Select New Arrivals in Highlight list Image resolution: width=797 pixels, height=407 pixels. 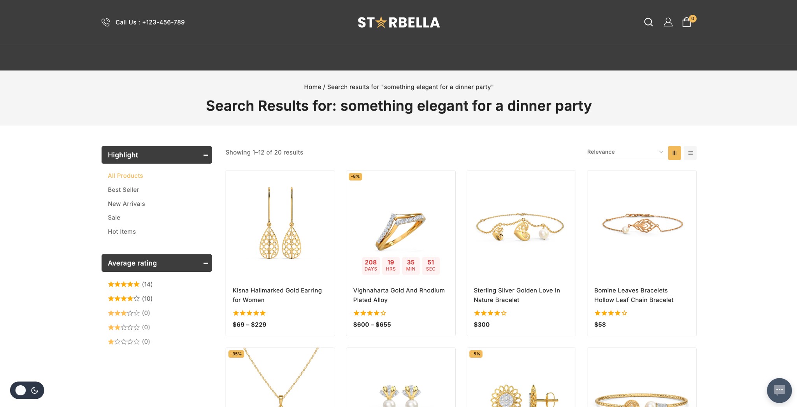126,203
